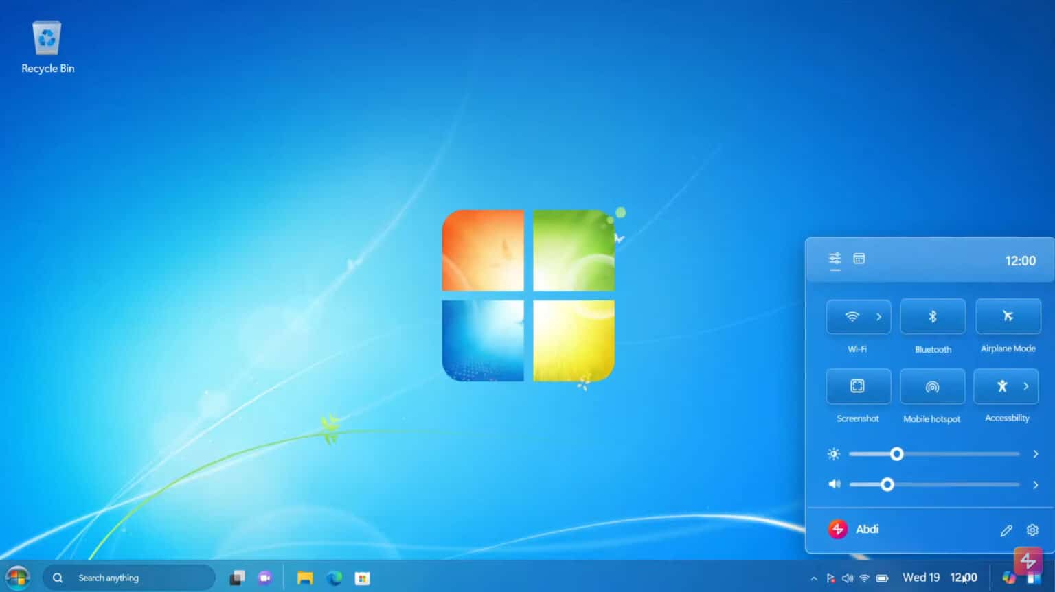Click the brightness sun icon
The image size is (1055, 592).
coord(833,453)
